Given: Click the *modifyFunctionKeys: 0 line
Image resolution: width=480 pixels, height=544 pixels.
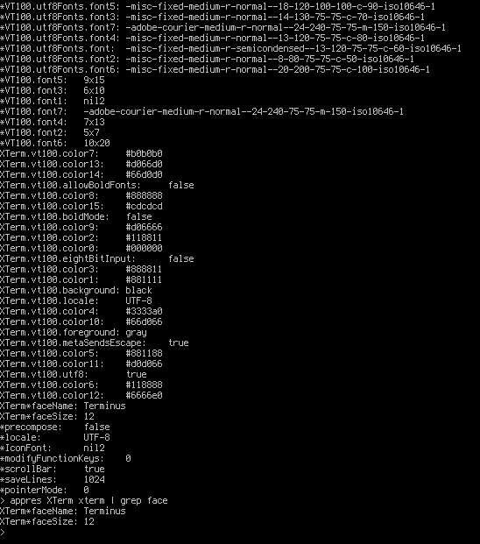Looking at the screenshot, I should coord(66,458).
